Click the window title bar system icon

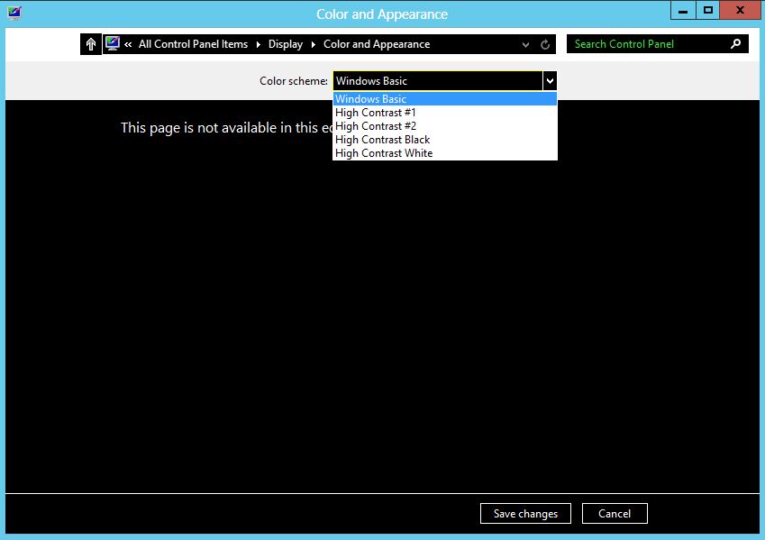14,13
